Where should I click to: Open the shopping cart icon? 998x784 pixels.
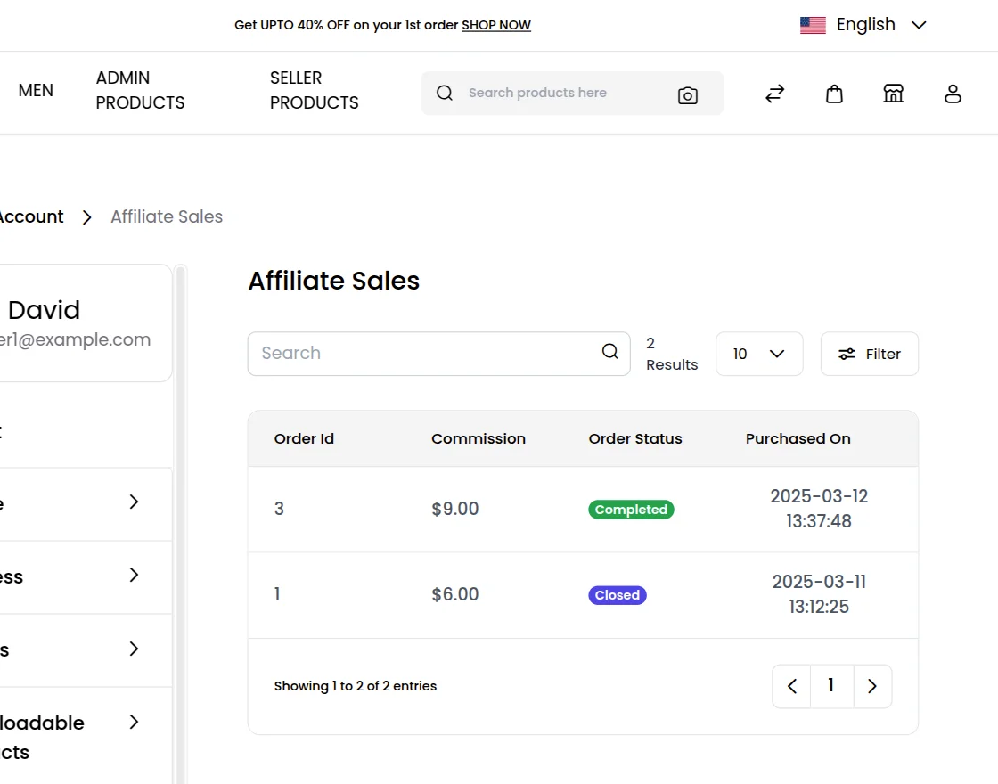point(834,94)
